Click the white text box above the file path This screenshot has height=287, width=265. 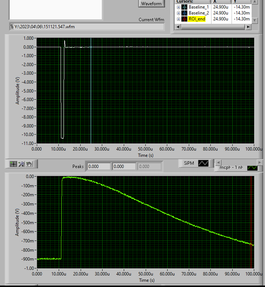pyautogui.click(x=56, y=10)
